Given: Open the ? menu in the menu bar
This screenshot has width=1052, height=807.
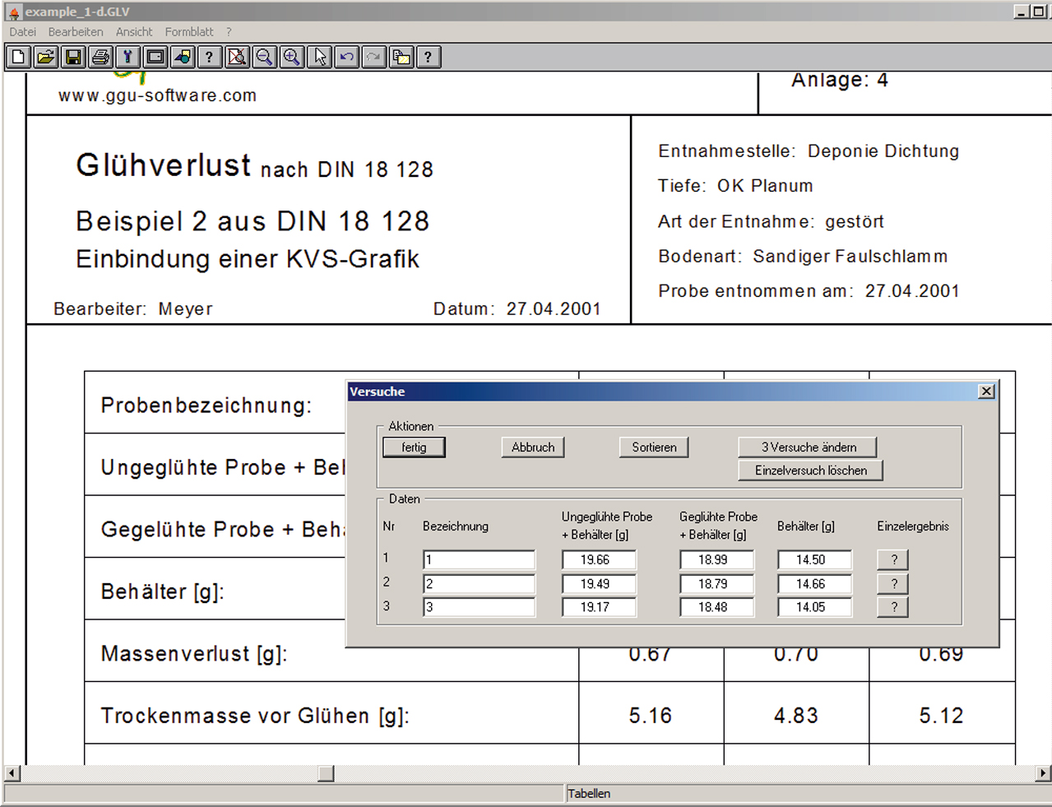Looking at the screenshot, I should click(229, 32).
